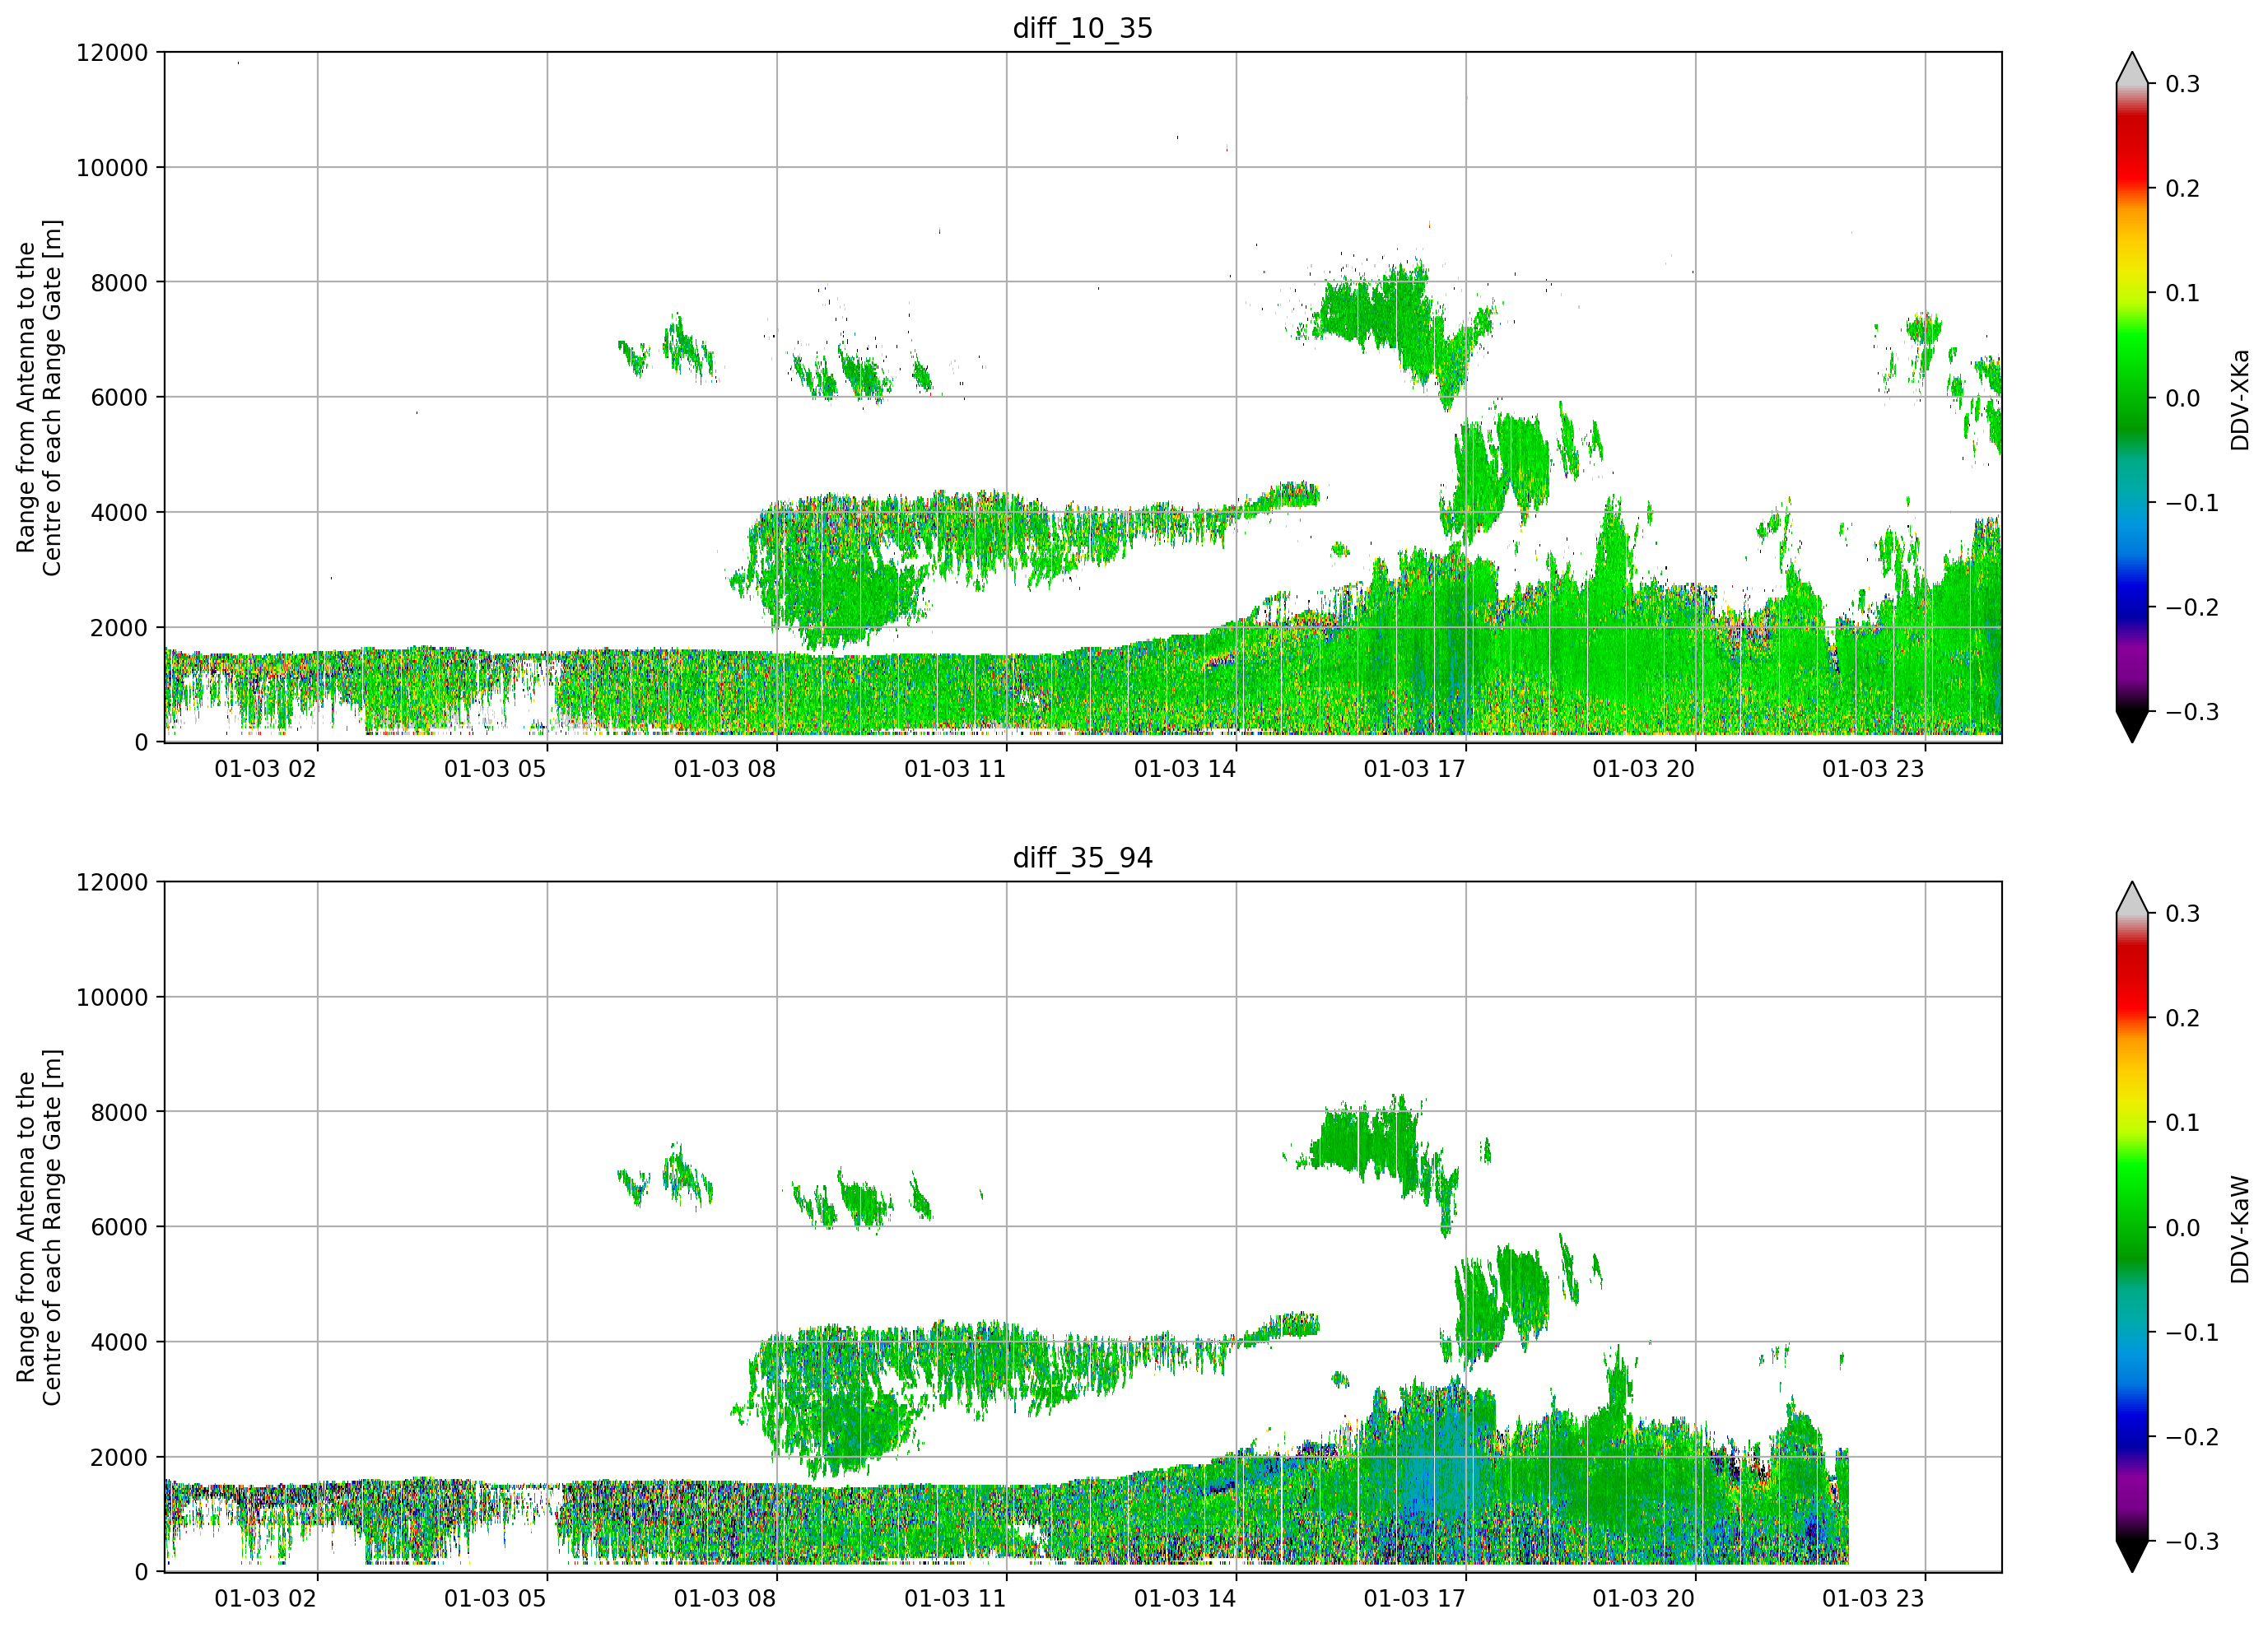Click time tick "01-03 17" under diff_10_35 plot
The image size is (2268, 1628).
[x=1414, y=769]
